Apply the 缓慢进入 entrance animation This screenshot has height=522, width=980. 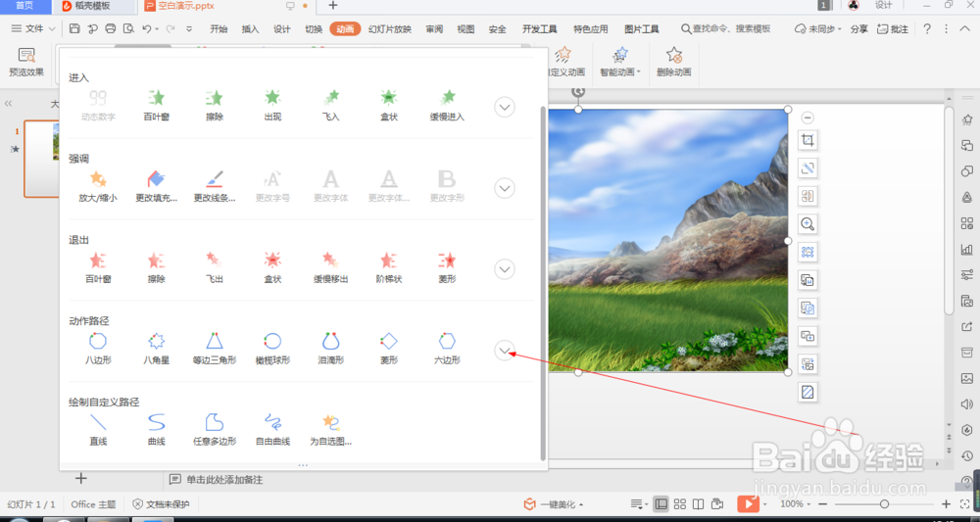pyautogui.click(x=447, y=105)
